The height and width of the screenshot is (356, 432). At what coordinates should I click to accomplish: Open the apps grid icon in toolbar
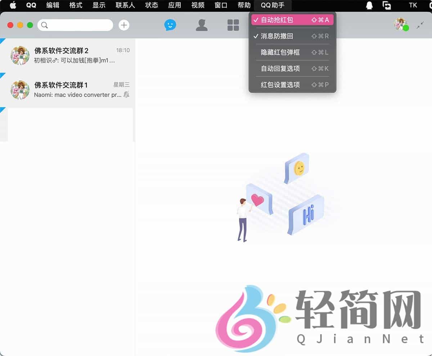233,25
